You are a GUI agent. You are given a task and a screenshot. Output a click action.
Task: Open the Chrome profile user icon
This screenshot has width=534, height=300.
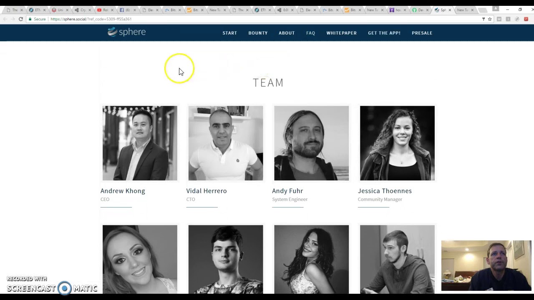coord(496,8)
